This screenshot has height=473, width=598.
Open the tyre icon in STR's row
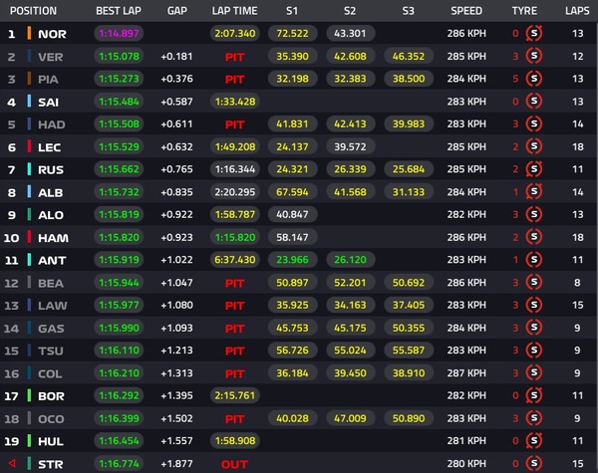533,463
